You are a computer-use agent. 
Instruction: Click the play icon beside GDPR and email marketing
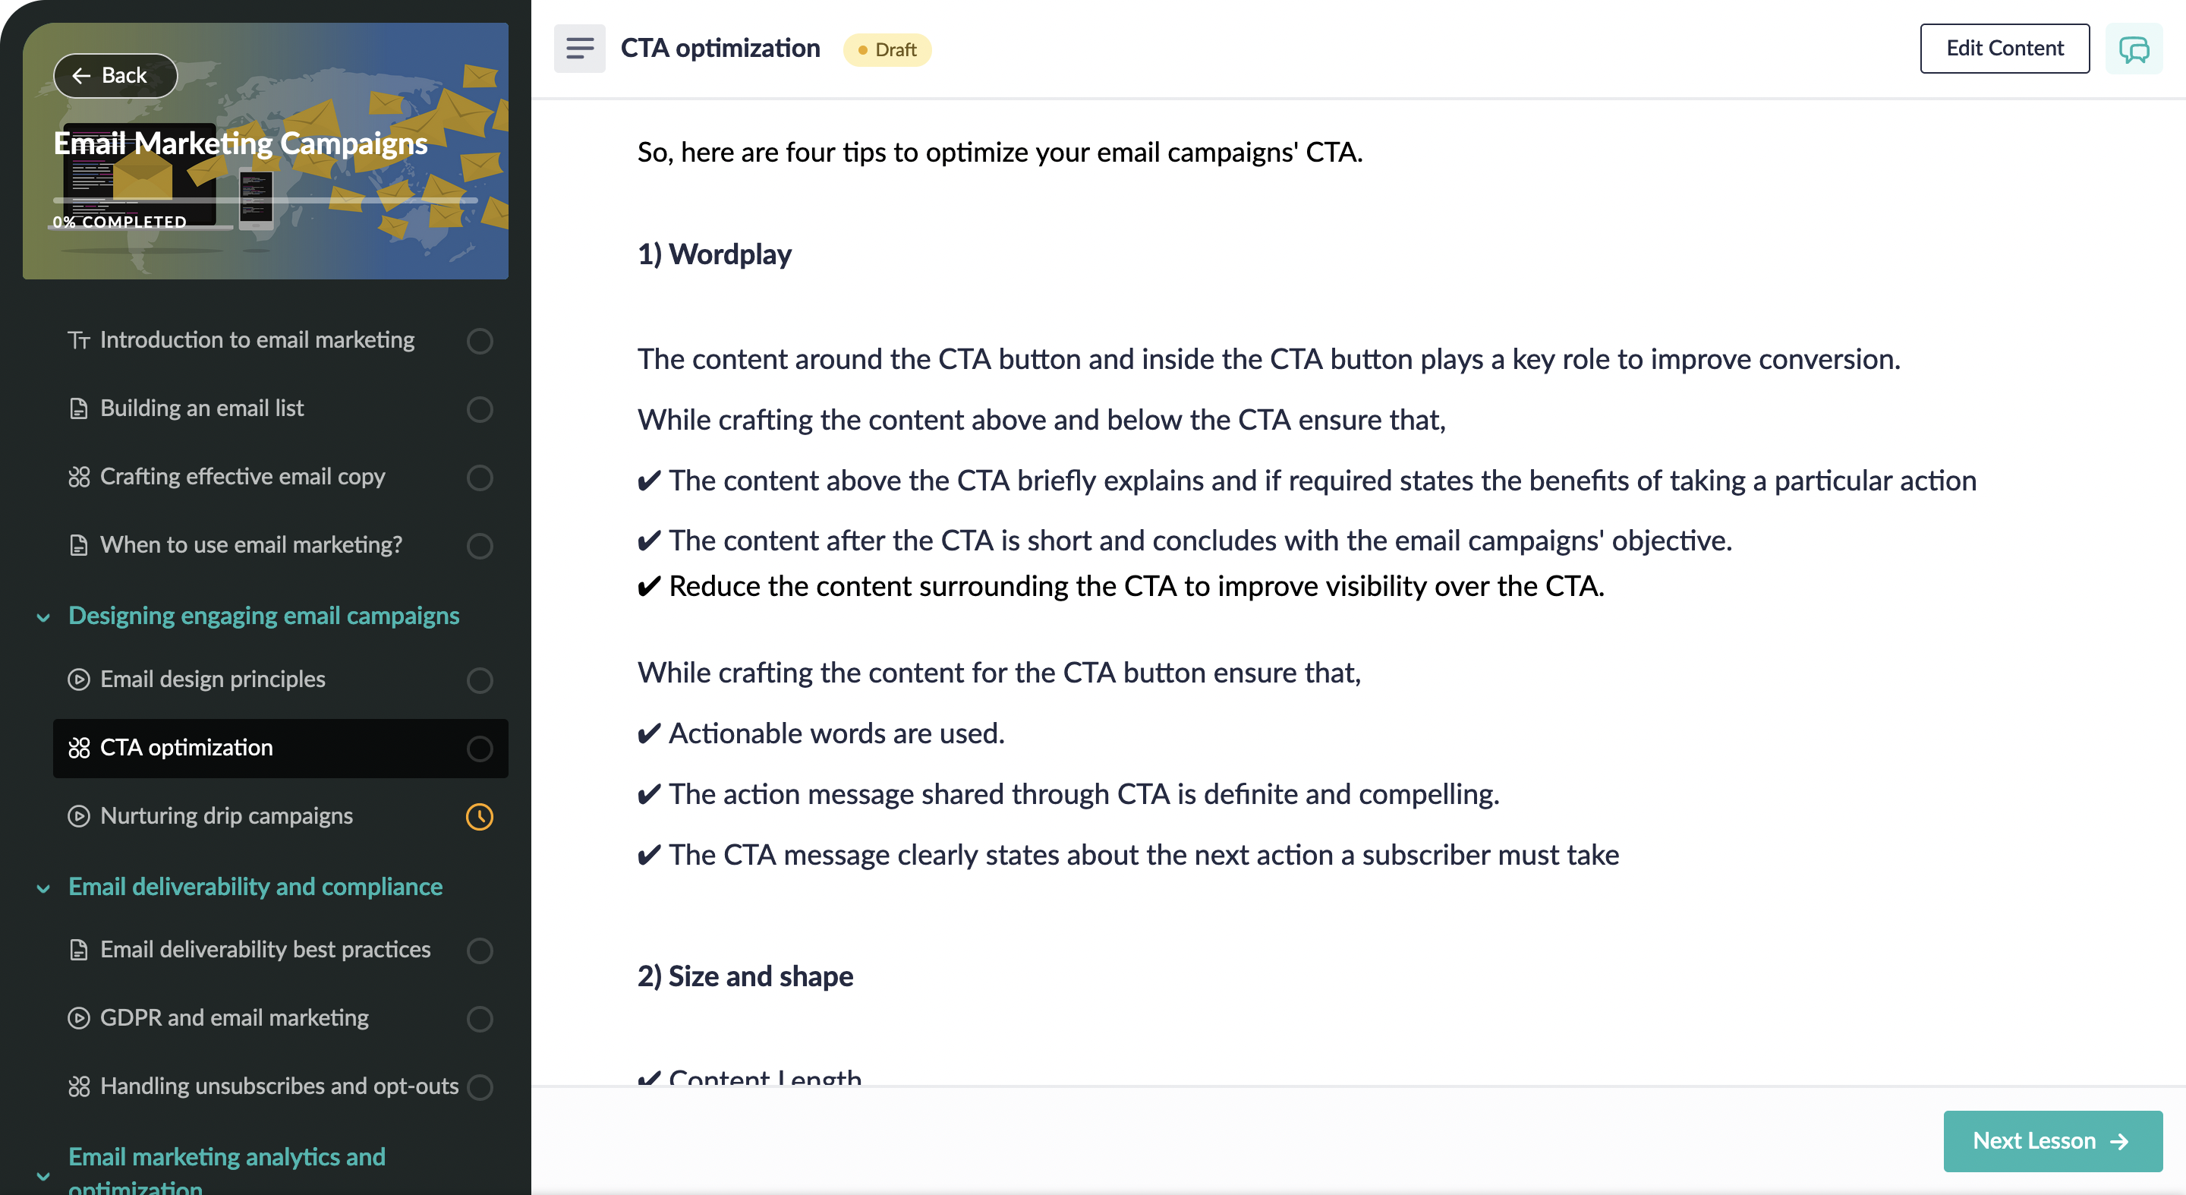(79, 1017)
